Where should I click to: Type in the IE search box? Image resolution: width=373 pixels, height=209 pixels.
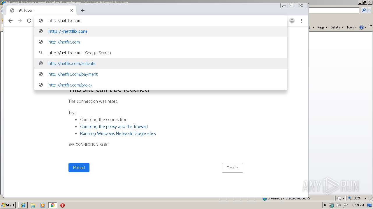pyautogui.click(x=334, y=10)
